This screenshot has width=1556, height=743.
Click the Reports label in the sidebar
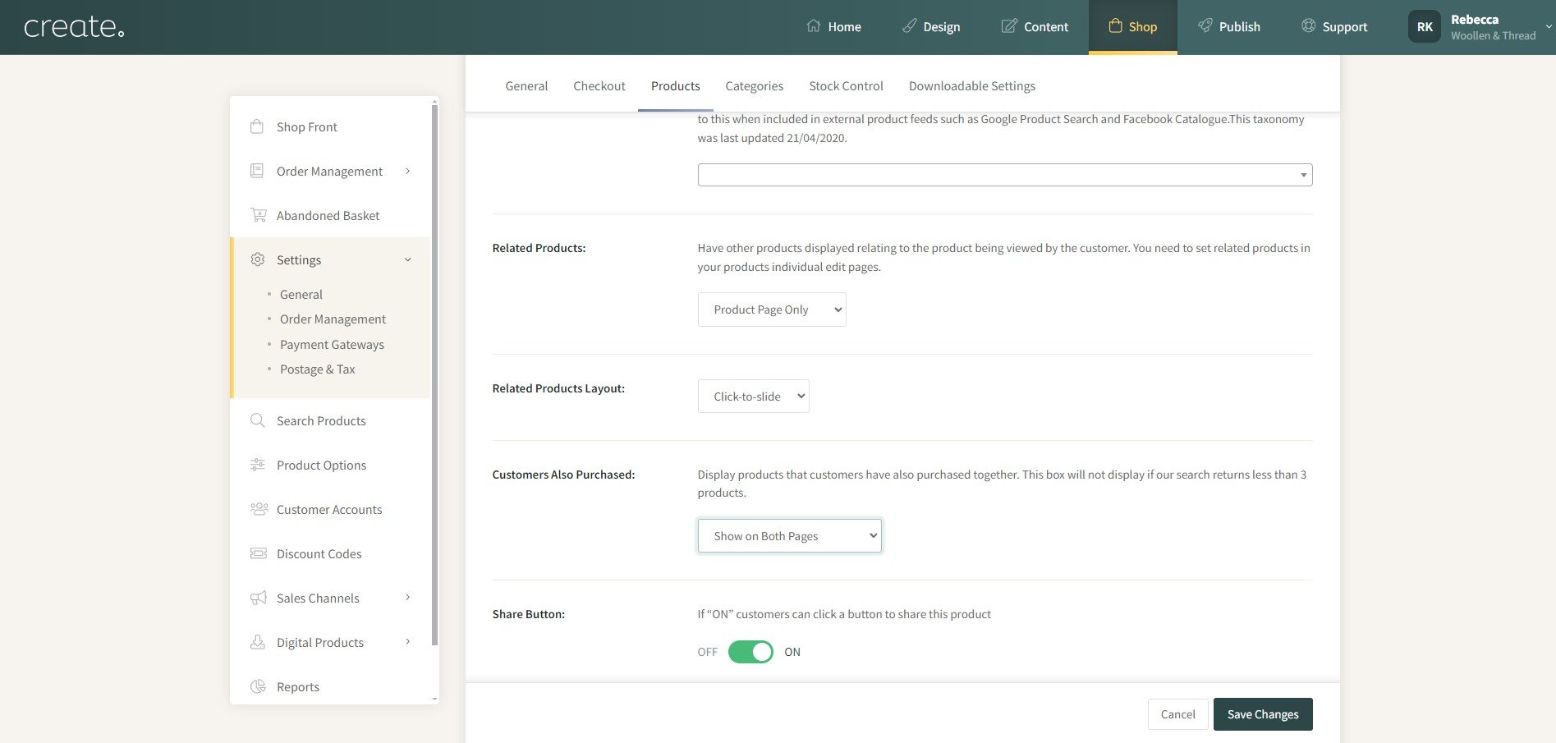[298, 686]
